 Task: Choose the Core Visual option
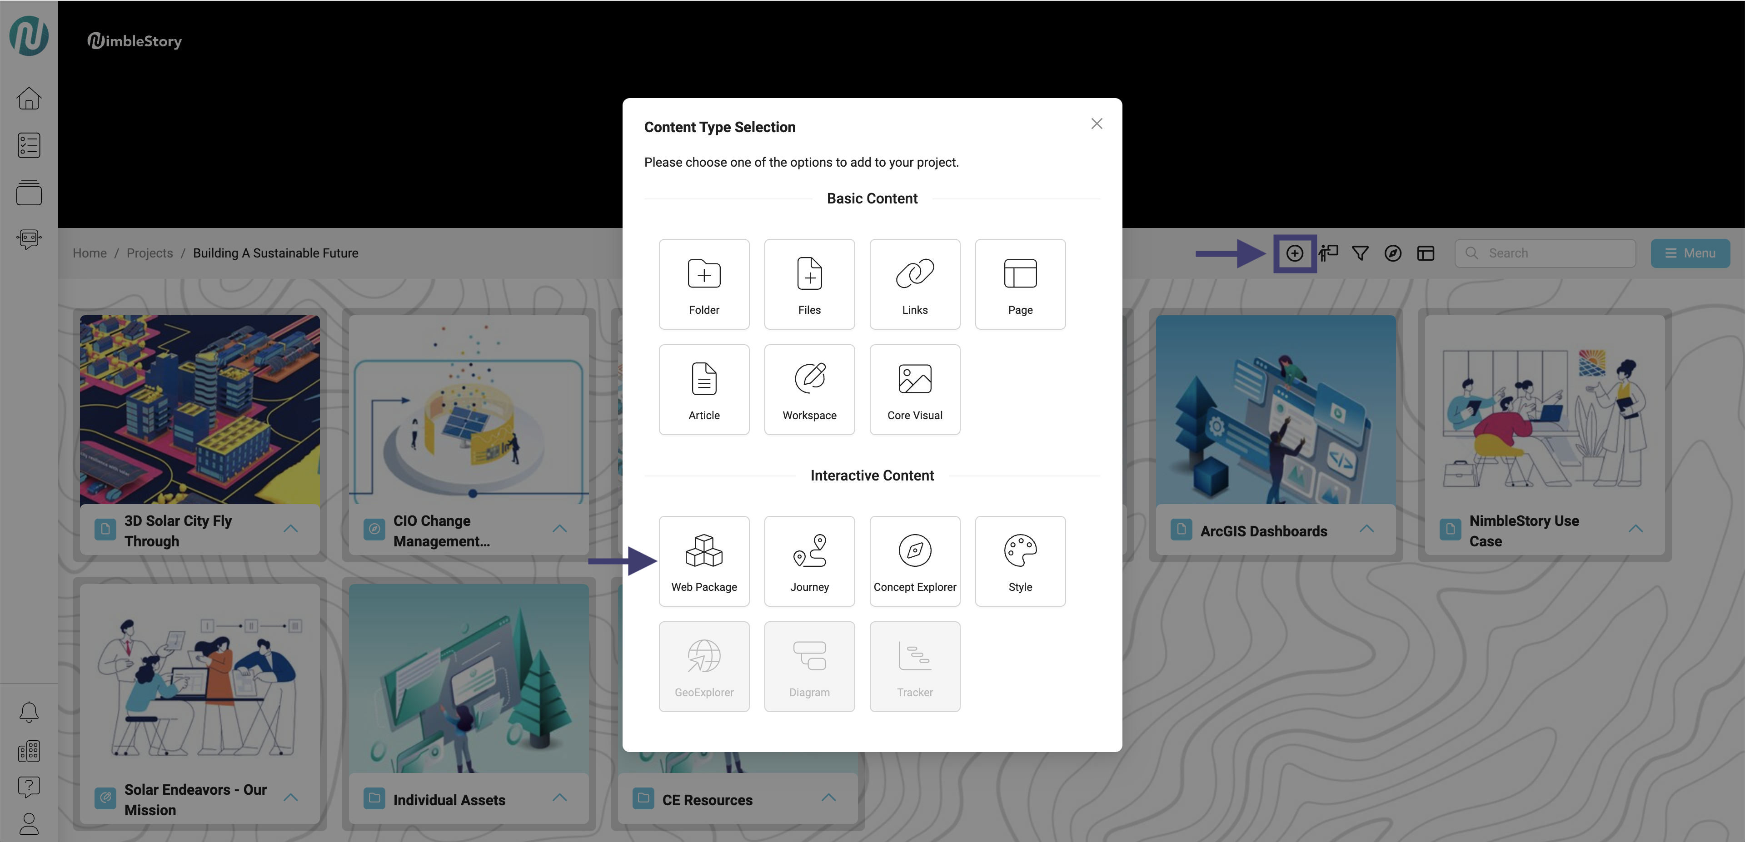click(914, 389)
